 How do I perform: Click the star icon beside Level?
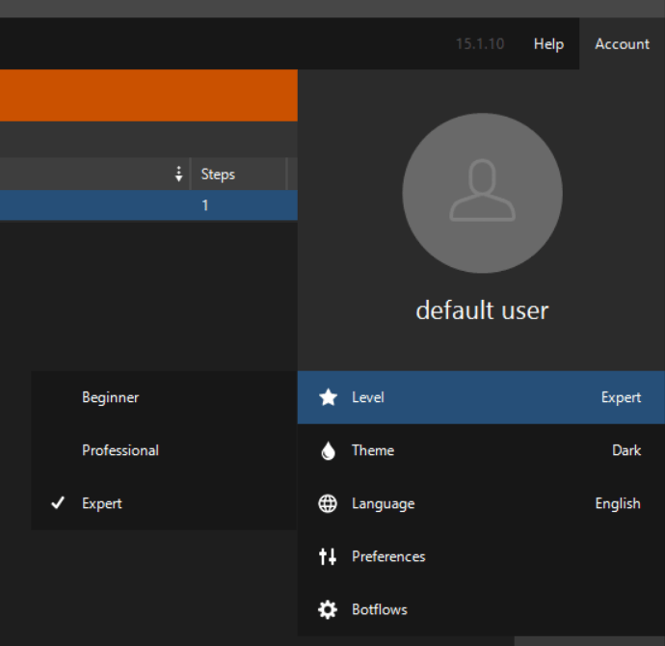click(x=328, y=397)
